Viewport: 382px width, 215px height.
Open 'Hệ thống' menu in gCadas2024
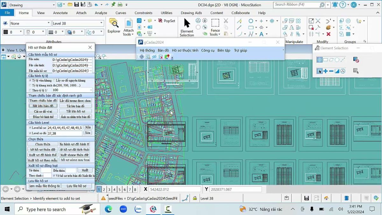click(x=147, y=50)
